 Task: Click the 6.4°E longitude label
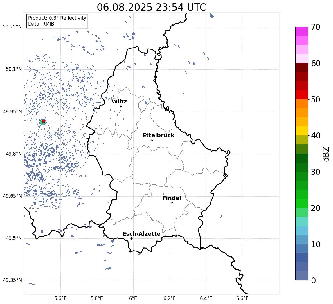coord(206,298)
